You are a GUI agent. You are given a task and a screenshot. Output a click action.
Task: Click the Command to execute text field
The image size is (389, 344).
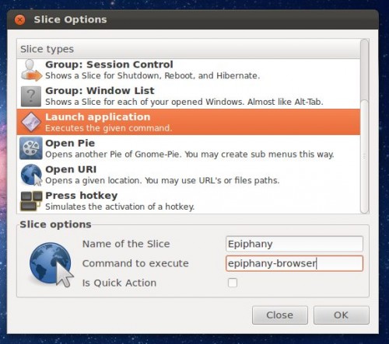tap(294, 263)
